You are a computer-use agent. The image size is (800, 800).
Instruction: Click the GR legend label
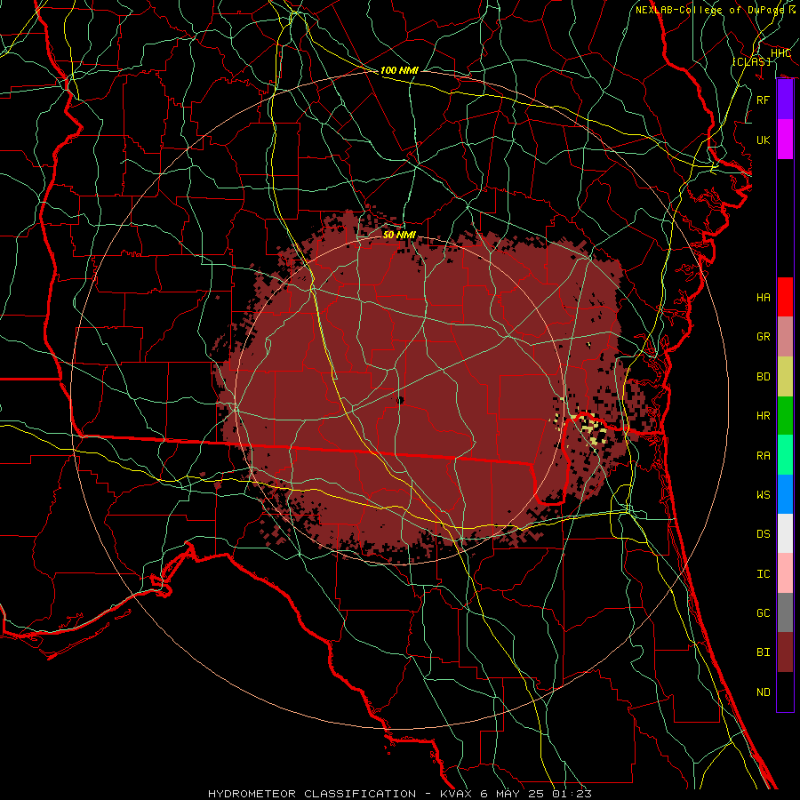(x=763, y=337)
